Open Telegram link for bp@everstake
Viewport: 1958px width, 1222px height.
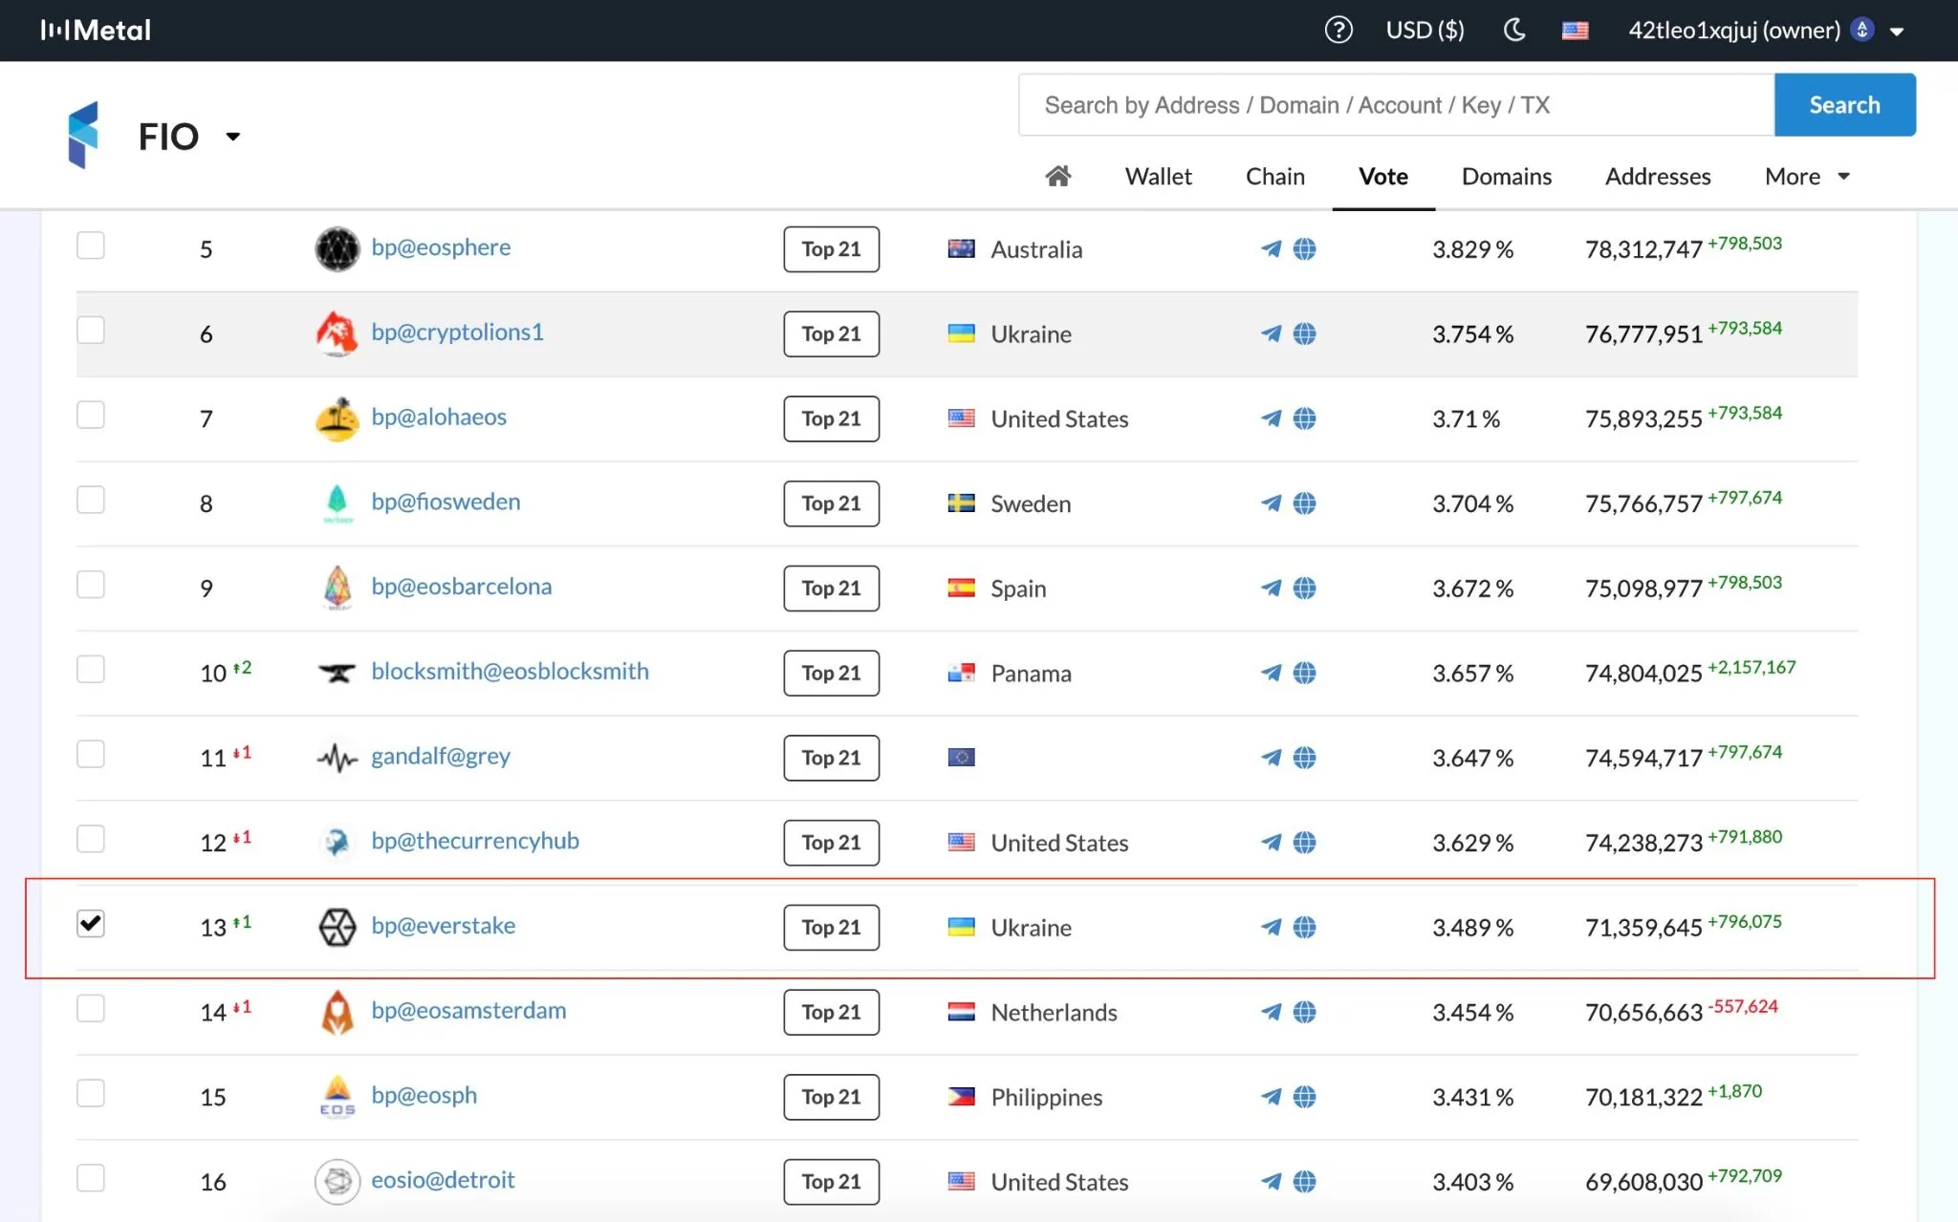1271,927
